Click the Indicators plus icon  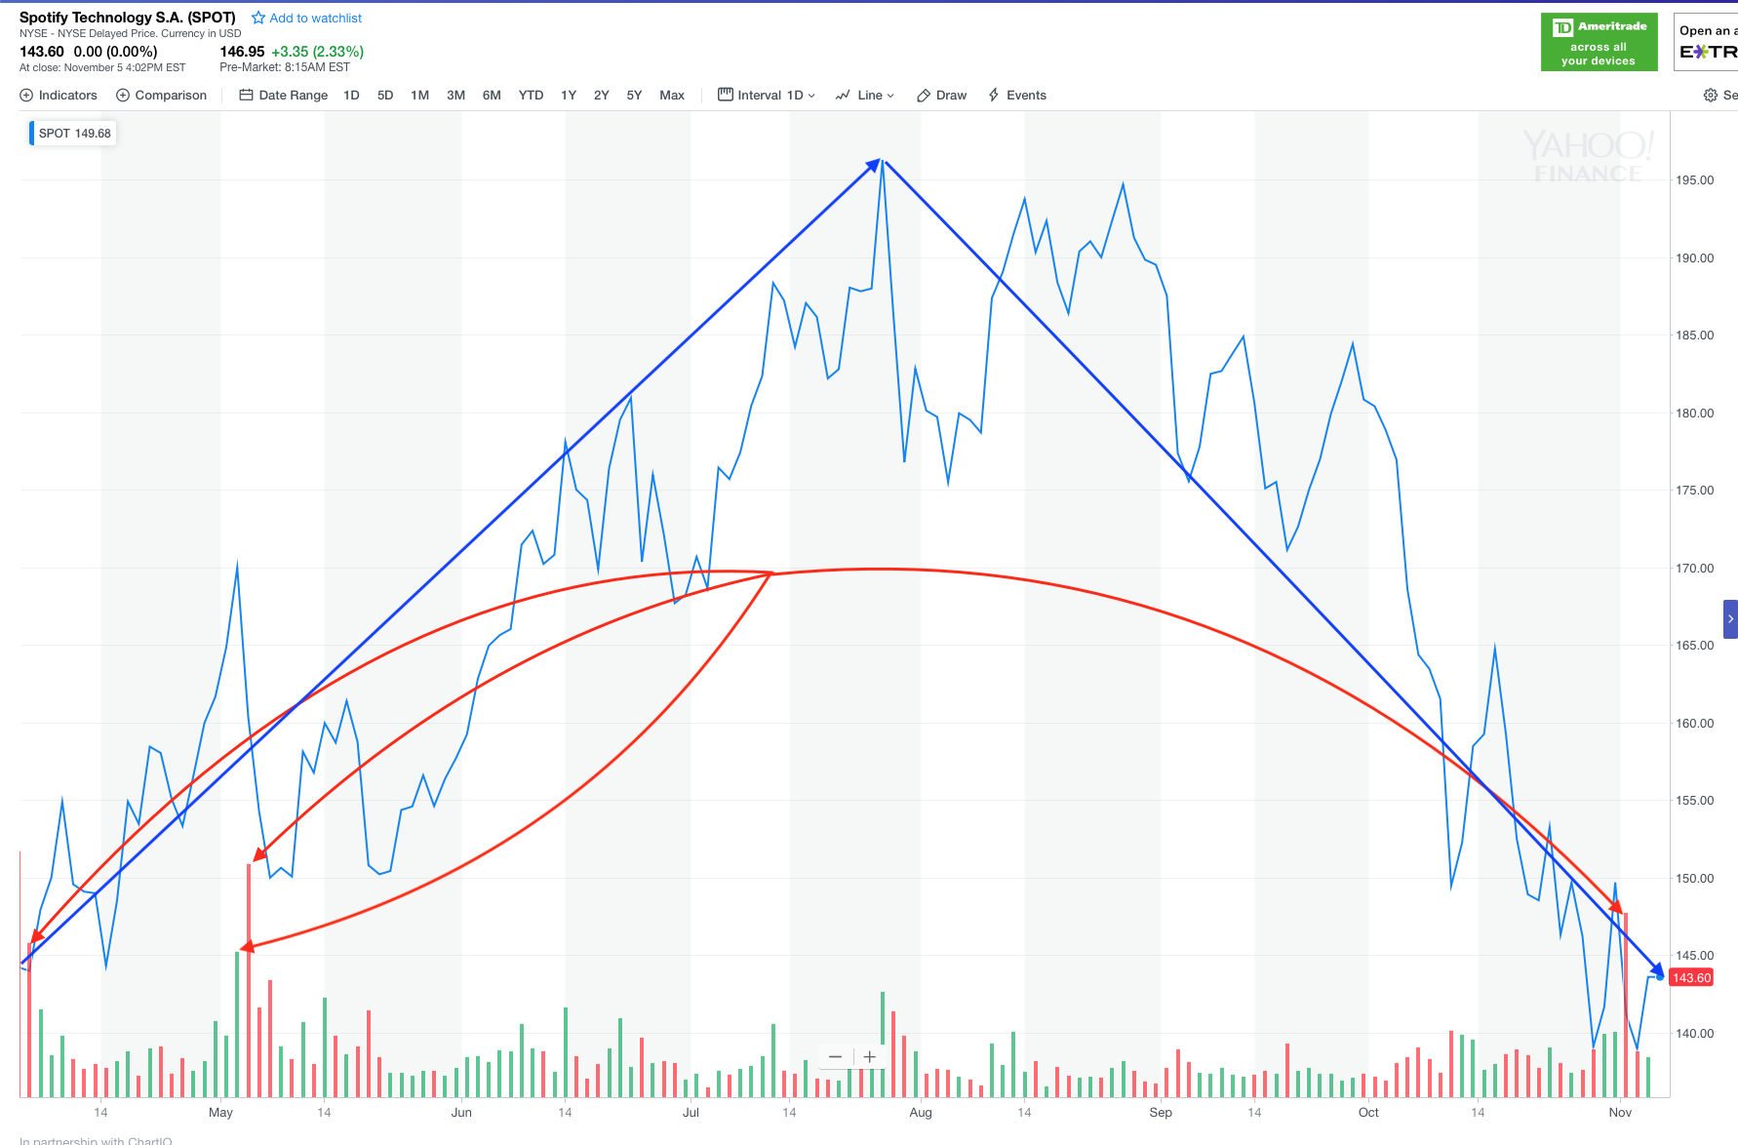(x=26, y=96)
